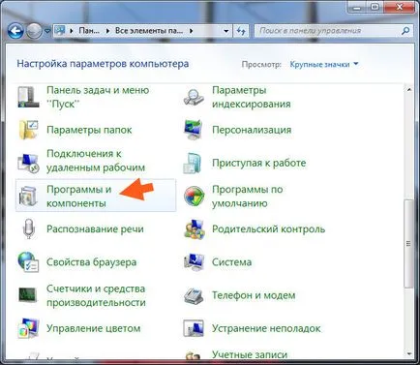Open the Приступая к работе icon
The width and height of the screenshot is (420, 365).
[x=193, y=163]
